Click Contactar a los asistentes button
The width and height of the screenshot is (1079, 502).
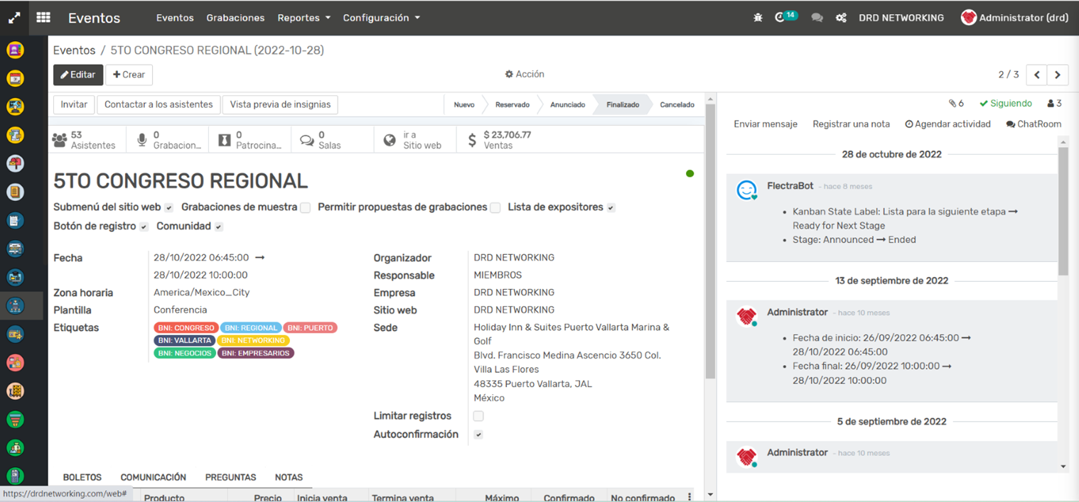pos(159,104)
